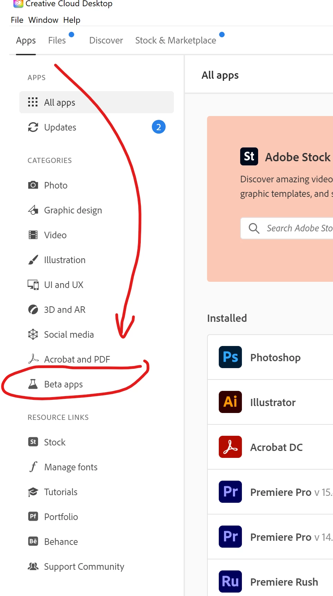
Task: Open the Window menu
Action: point(43,20)
